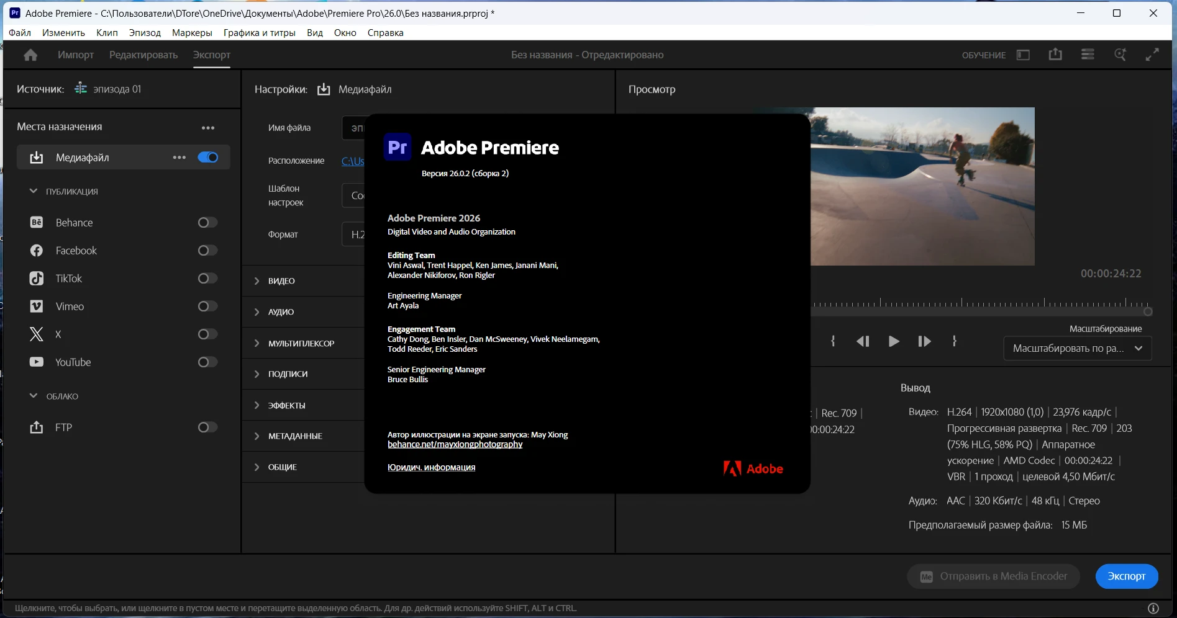This screenshot has width=1177, height=618.
Task: Enable FTP upload toggle
Action: (x=207, y=428)
